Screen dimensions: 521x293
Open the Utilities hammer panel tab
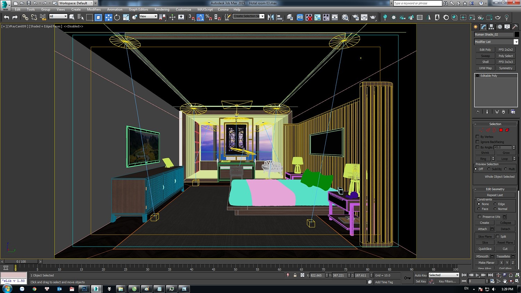pyautogui.click(x=515, y=27)
